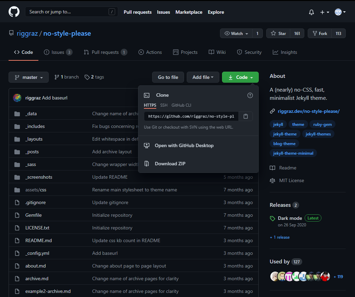Click the MIT License scales icon
Viewport: 355px width, 297px height.
click(x=273, y=180)
